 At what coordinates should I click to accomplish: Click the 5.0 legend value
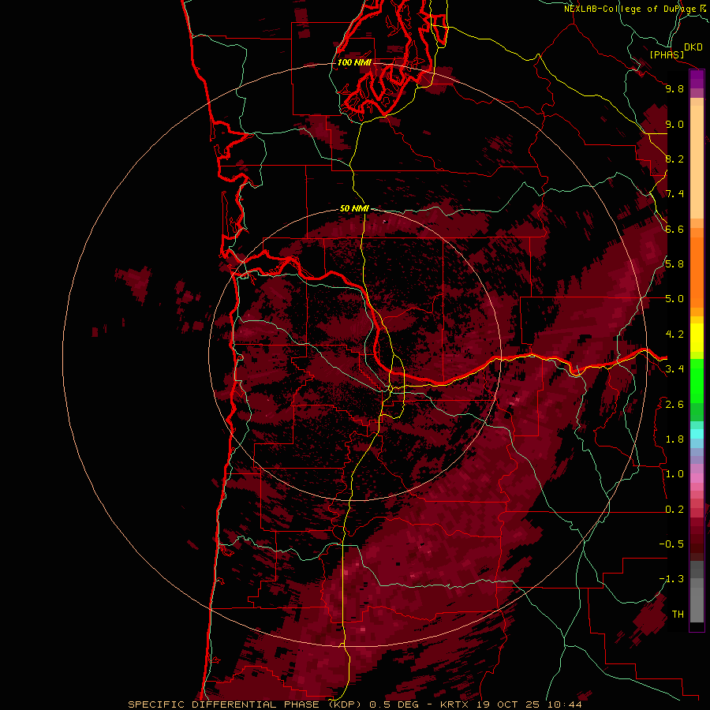(x=674, y=299)
